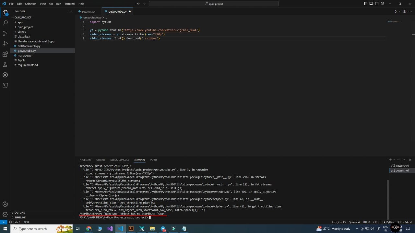The height and width of the screenshot is (233, 415).
Task: Open the Terminal menu
Action: 70,4
